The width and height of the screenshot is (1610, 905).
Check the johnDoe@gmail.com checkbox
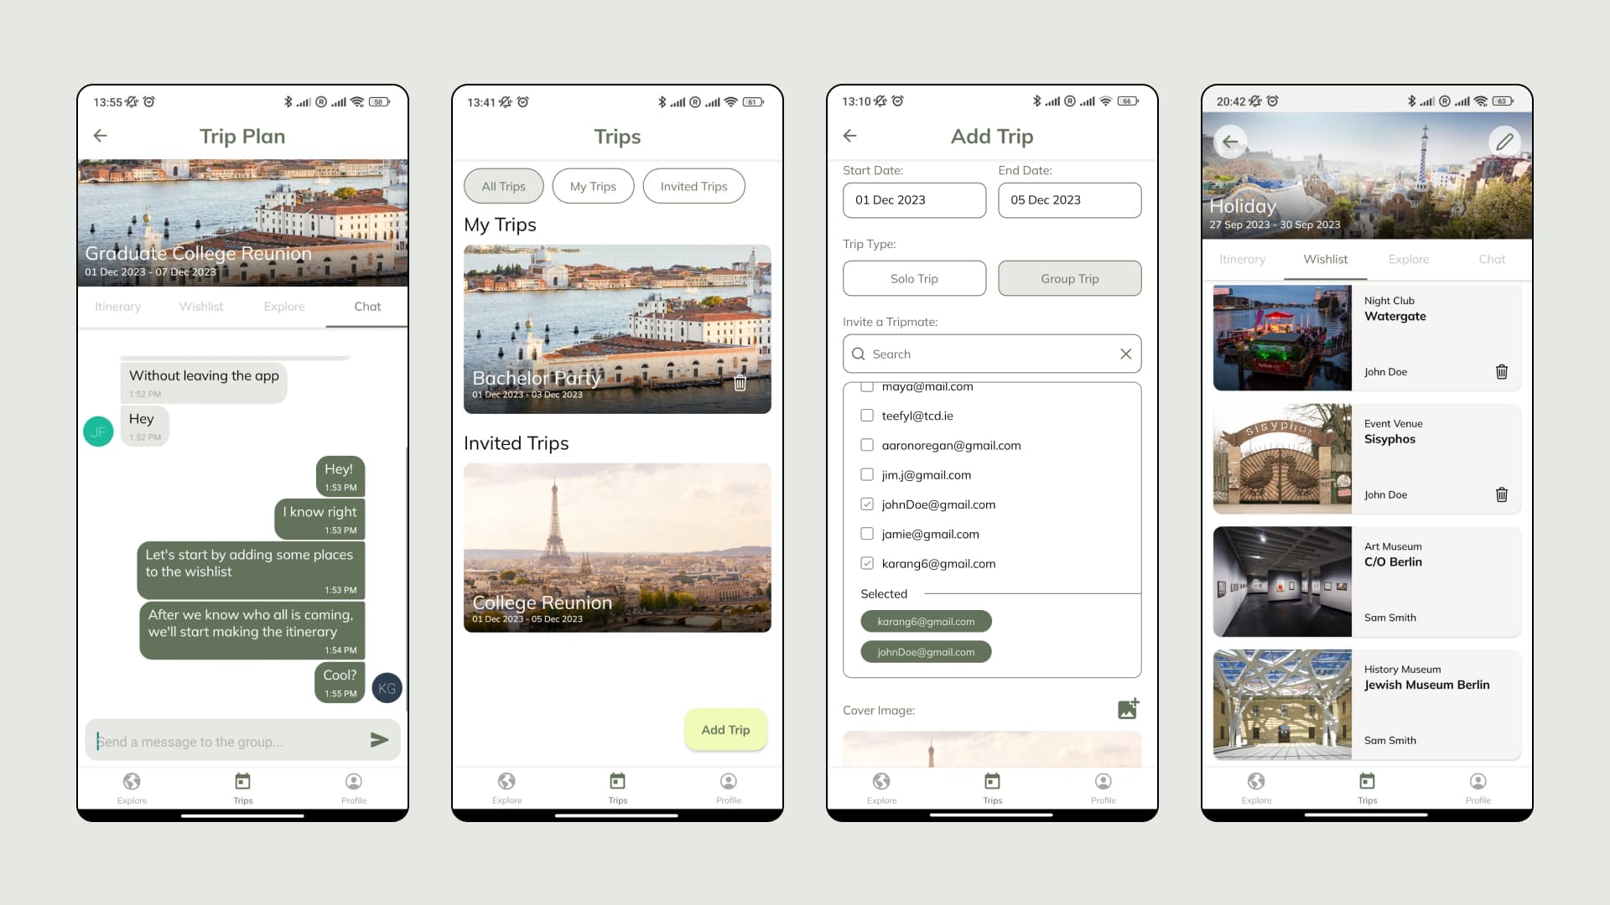pos(867,504)
